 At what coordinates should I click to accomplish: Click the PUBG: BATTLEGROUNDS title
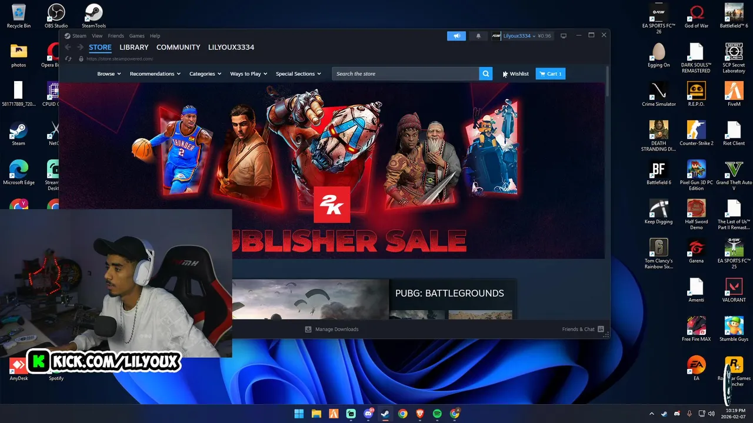[x=449, y=293]
